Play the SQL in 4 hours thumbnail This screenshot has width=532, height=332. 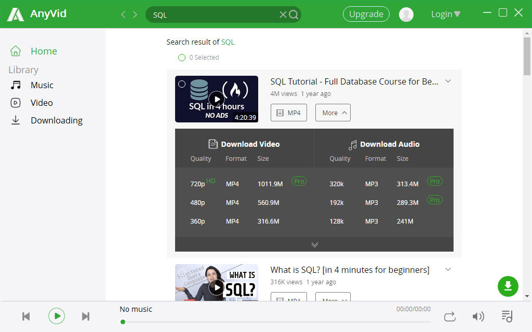coord(217,99)
